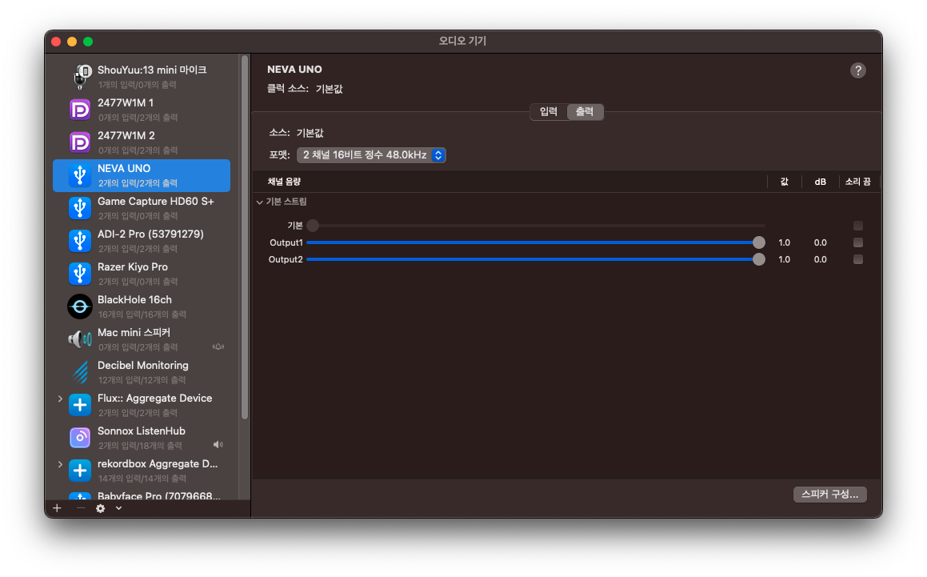Click the Mac mini speaker icon
The image size is (927, 577).
click(80, 339)
